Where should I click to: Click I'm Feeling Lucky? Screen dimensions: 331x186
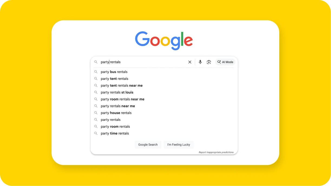point(178,145)
